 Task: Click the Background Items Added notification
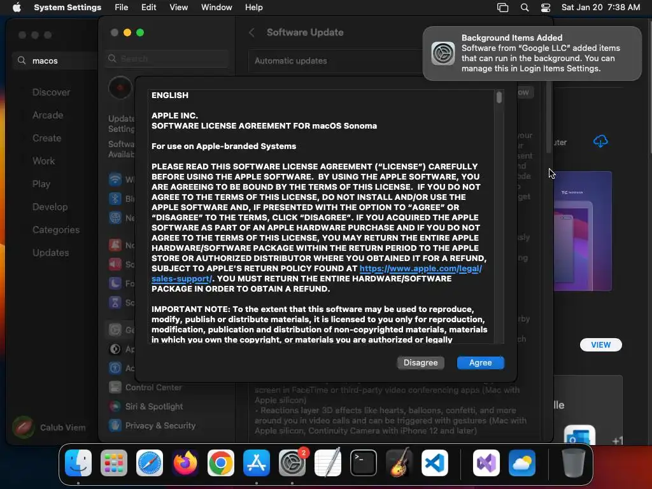[x=532, y=53]
